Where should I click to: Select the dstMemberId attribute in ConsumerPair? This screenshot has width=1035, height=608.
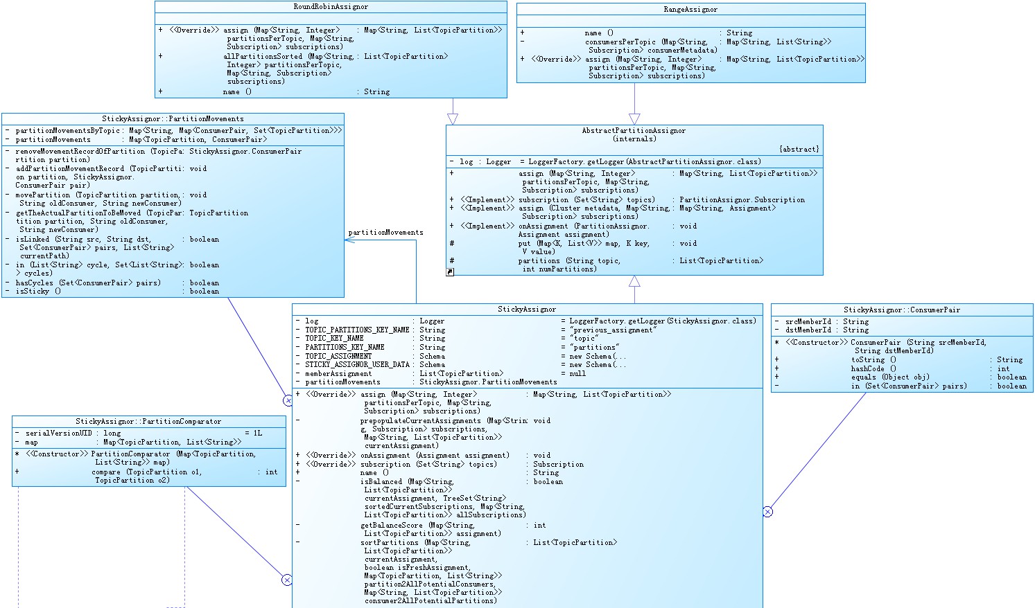(821, 330)
